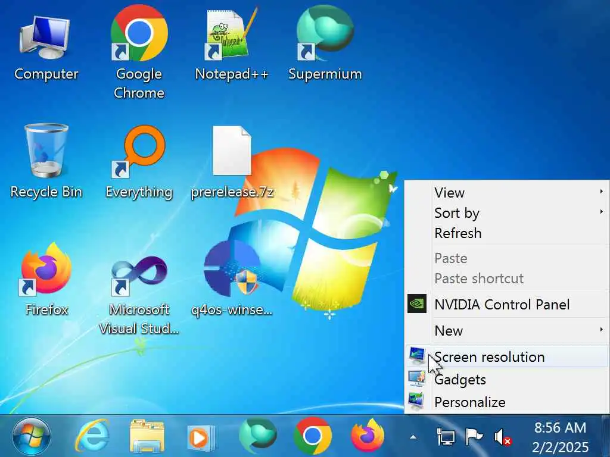Image resolution: width=610 pixels, height=457 pixels.
Task: Open Windows Explorer from the taskbar
Action: [x=147, y=436]
